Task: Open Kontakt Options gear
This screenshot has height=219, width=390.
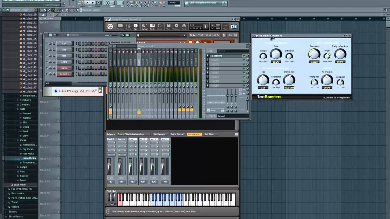Action: (176, 27)
